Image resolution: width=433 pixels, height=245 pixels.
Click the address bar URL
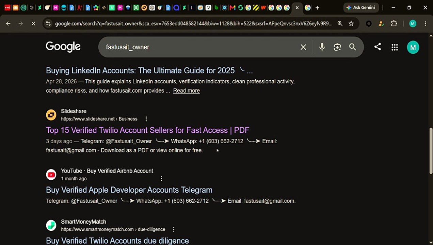click(x=194, y=23)
